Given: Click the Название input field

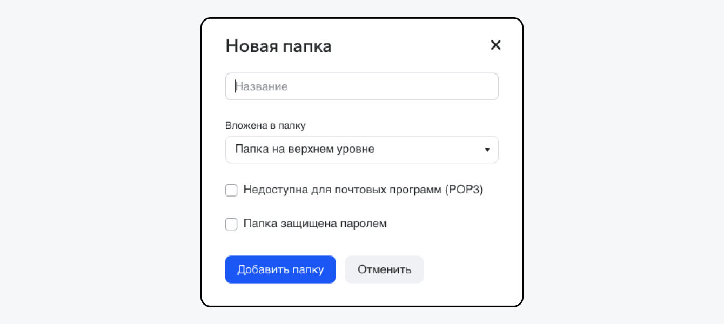Looking at the screenshot, I should tap(361, 86).
